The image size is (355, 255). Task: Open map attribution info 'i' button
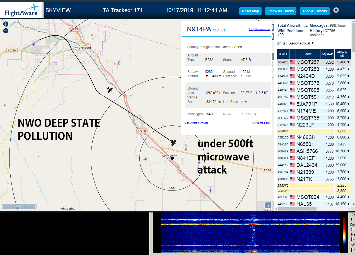268,205
